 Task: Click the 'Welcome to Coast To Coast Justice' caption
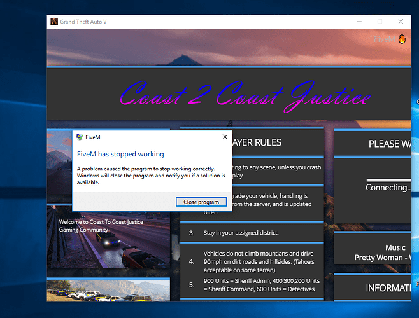tap(101, 226)
